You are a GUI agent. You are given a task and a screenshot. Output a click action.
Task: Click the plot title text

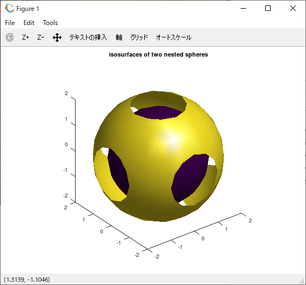point(158,54)
